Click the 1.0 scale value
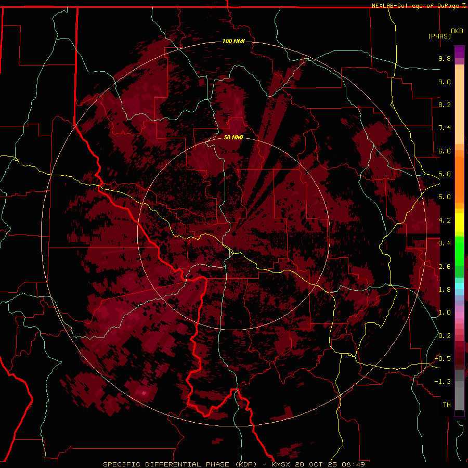Viewport: 468px width, 468px height. tap(445, 313)
